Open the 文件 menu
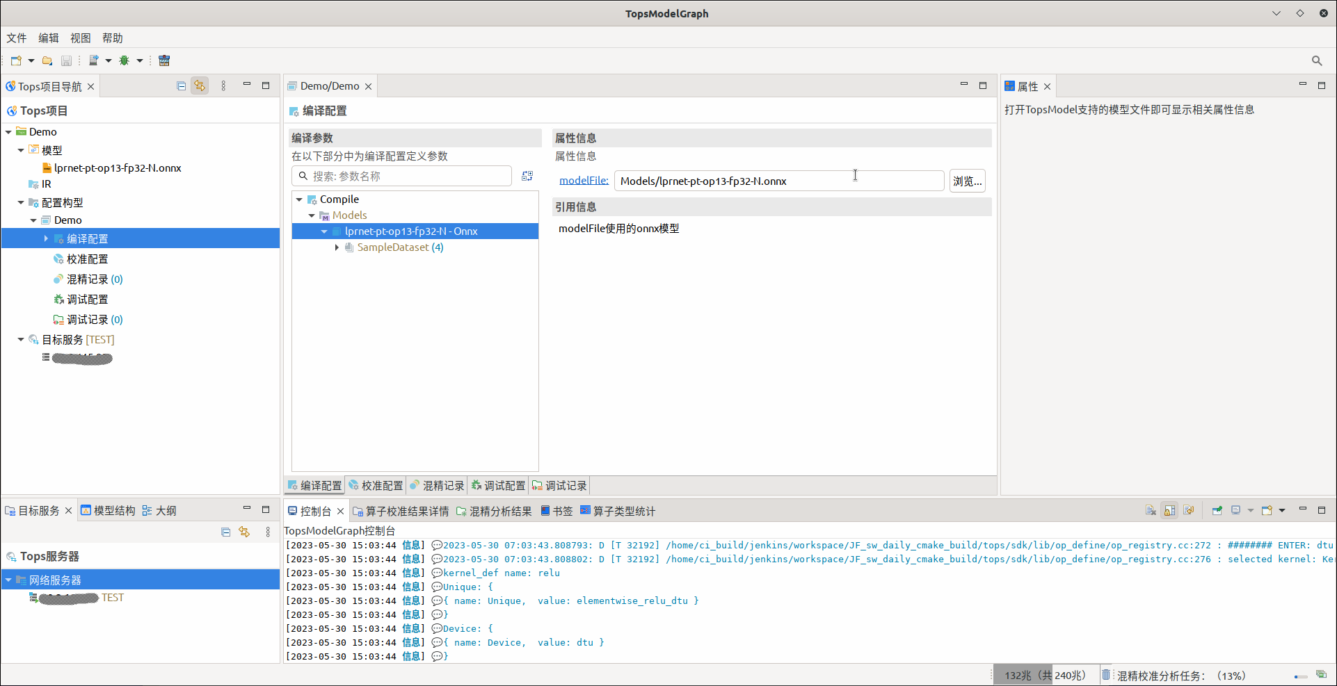The height and width of the screenshot is (686, 1337). coord(17,38)
